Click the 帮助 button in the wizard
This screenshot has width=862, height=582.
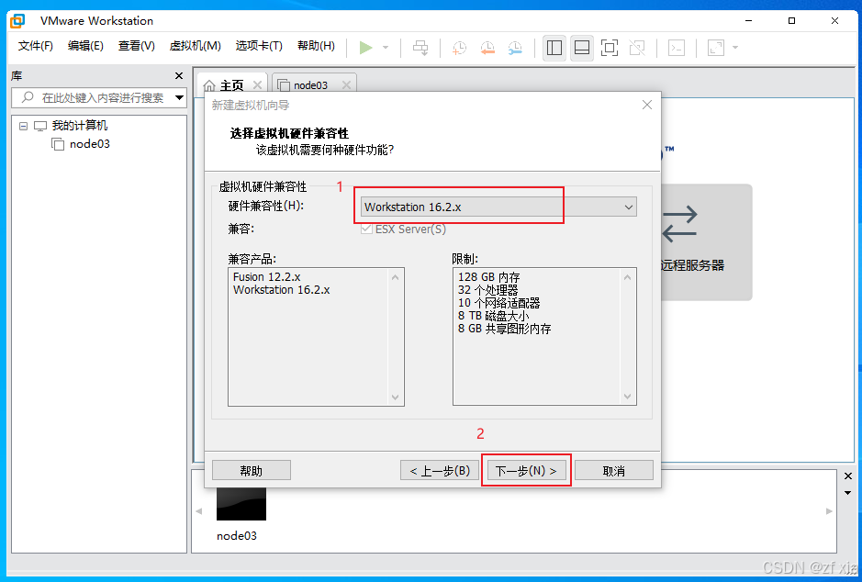pyautogui.click(x=252, y=470)
